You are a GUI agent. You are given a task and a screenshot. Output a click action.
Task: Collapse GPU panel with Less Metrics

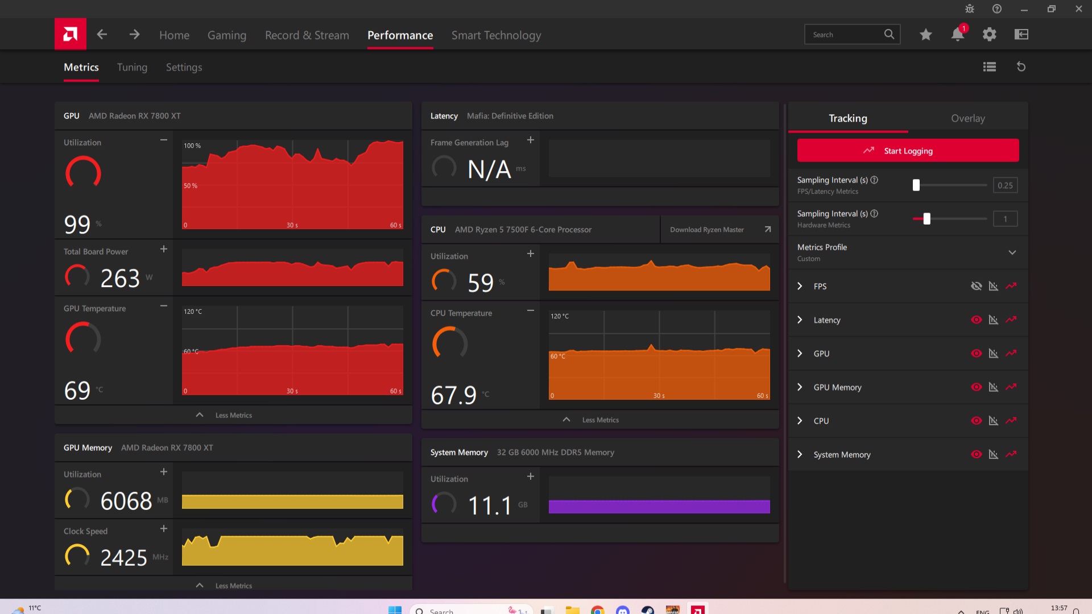click(x=233, y=416)
